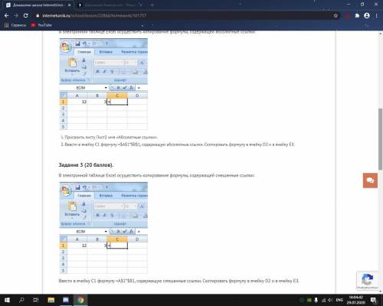Viewport: 383px width, 306px height.
Task: Bookmark this page with the star icon
Action: point(336,16)
